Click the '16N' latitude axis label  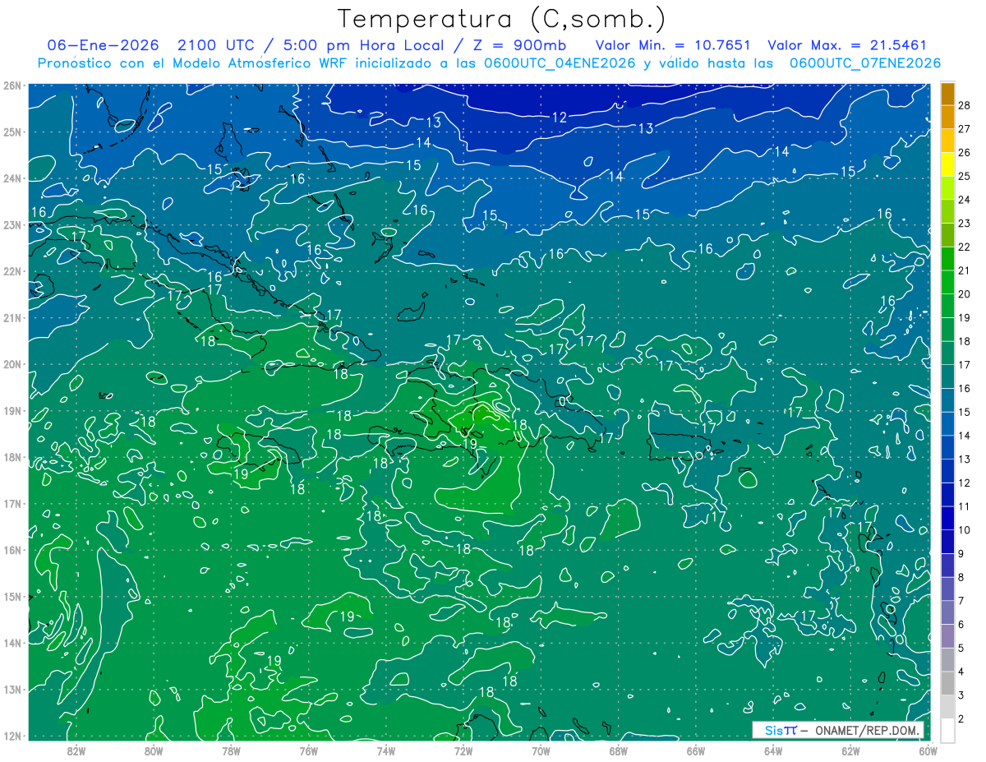pyautogui.click(x=12, y=550)
